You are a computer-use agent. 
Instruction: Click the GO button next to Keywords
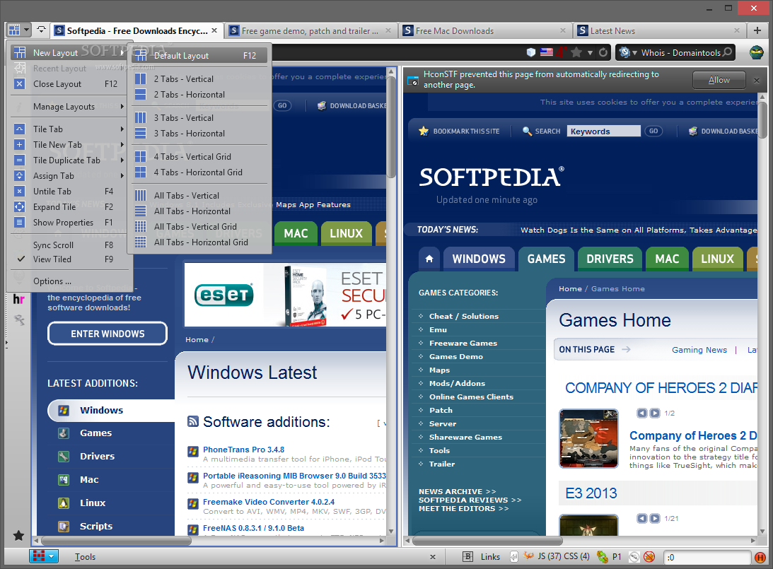[653, 131]
